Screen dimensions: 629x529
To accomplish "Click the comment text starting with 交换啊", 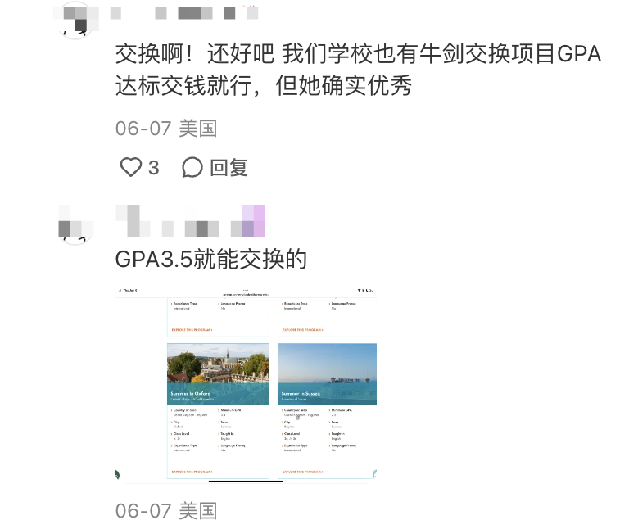I will 358,70.
